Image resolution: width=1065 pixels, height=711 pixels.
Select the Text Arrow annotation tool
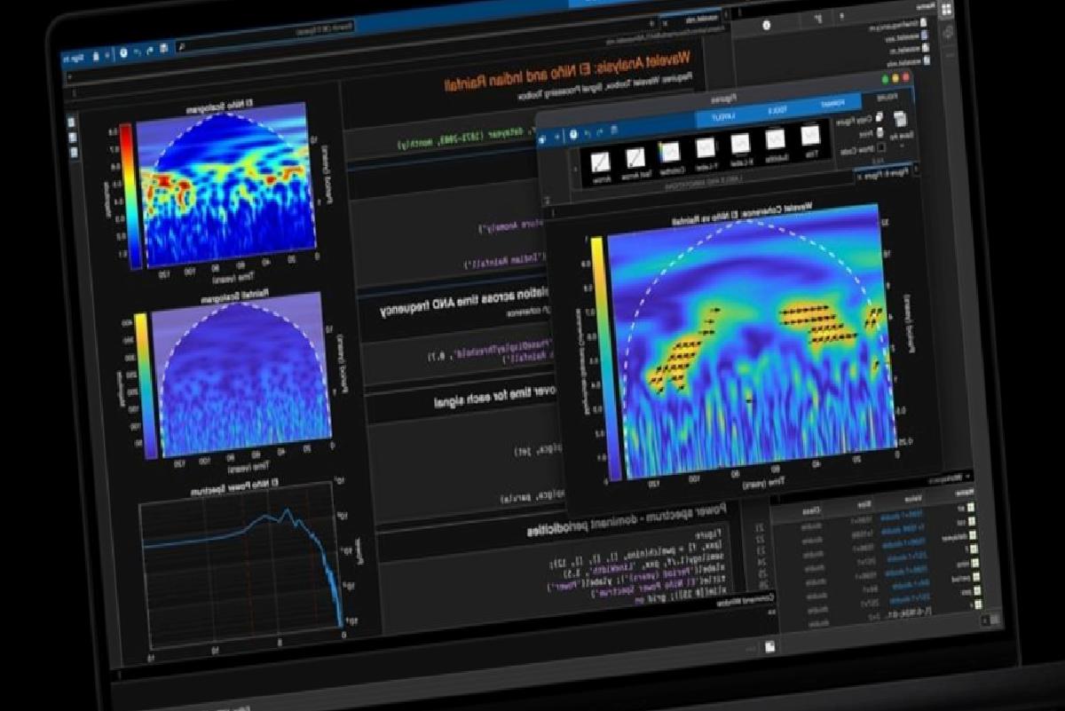coord(635,156)
